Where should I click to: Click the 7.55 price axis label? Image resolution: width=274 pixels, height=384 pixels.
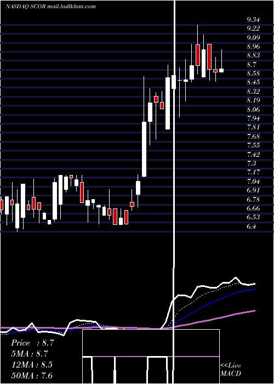point(253,145)
